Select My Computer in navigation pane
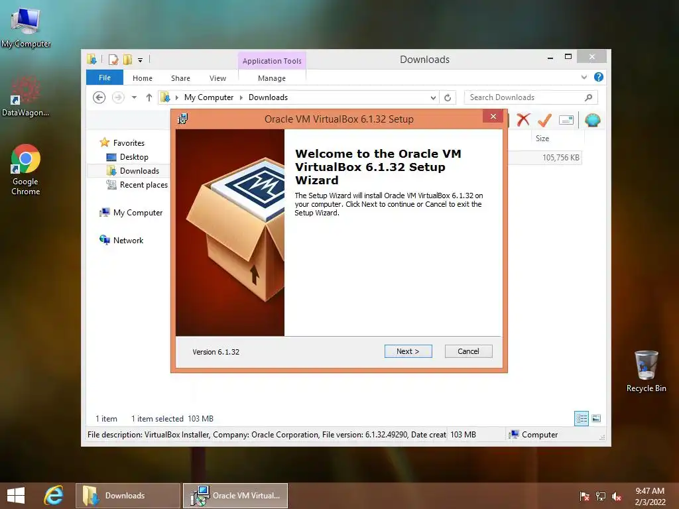 [131, 213]
